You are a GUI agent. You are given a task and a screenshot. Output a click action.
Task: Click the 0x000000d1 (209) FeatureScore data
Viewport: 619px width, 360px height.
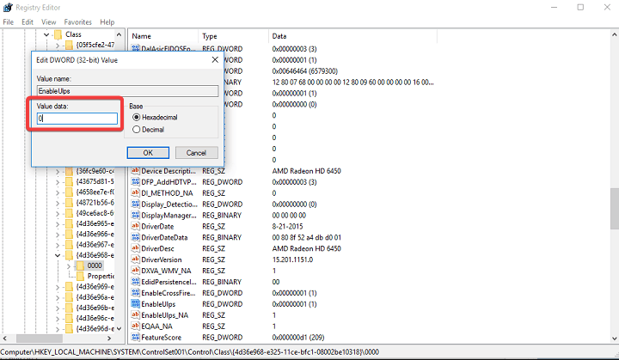click(x=298, y=338)
